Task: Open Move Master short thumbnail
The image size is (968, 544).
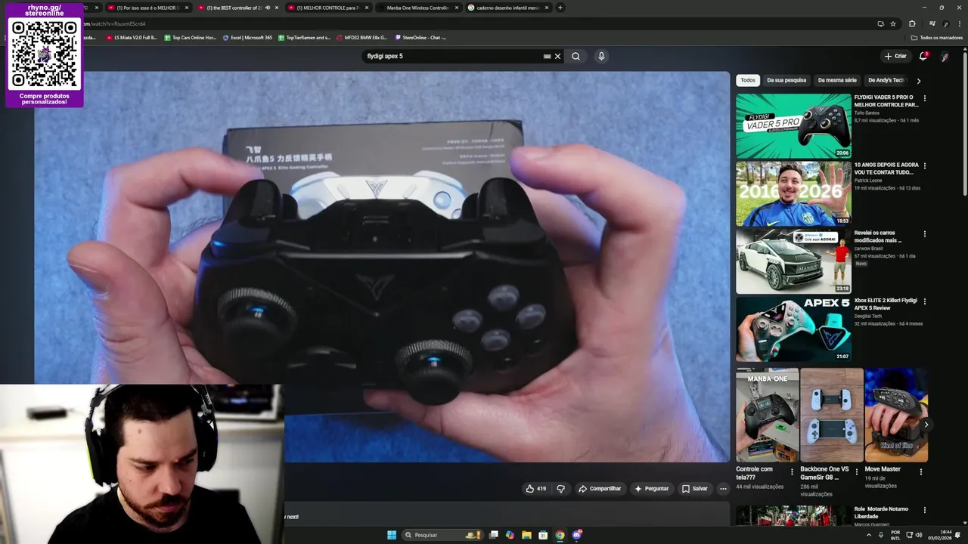Action: (896, 415)
